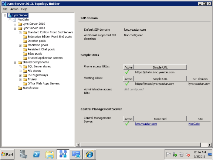Select the Director pools label
The height and width of the screenshot is (160, 213).
37,41
